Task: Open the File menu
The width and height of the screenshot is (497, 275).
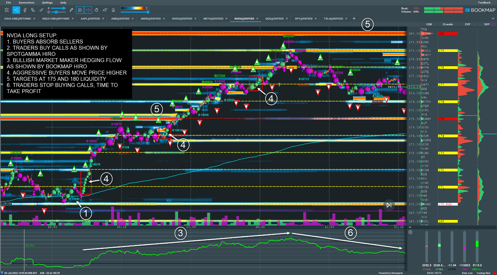Action: point(9,2)
